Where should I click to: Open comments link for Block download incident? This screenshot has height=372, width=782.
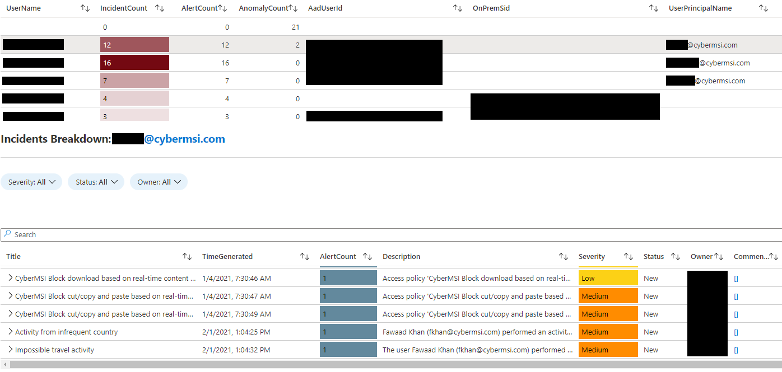[736, 279]
